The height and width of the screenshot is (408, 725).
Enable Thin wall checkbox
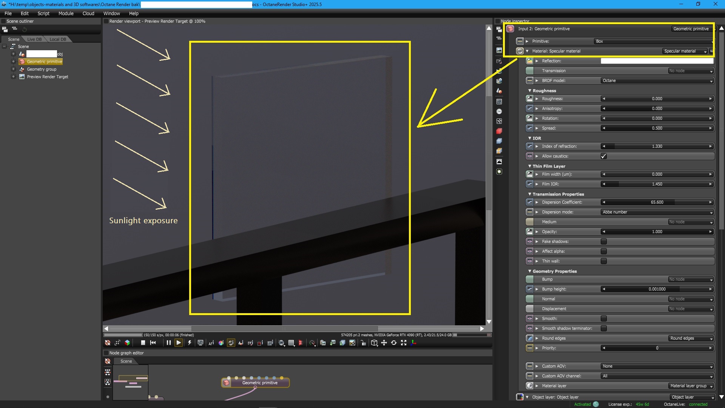click(603, 261)
